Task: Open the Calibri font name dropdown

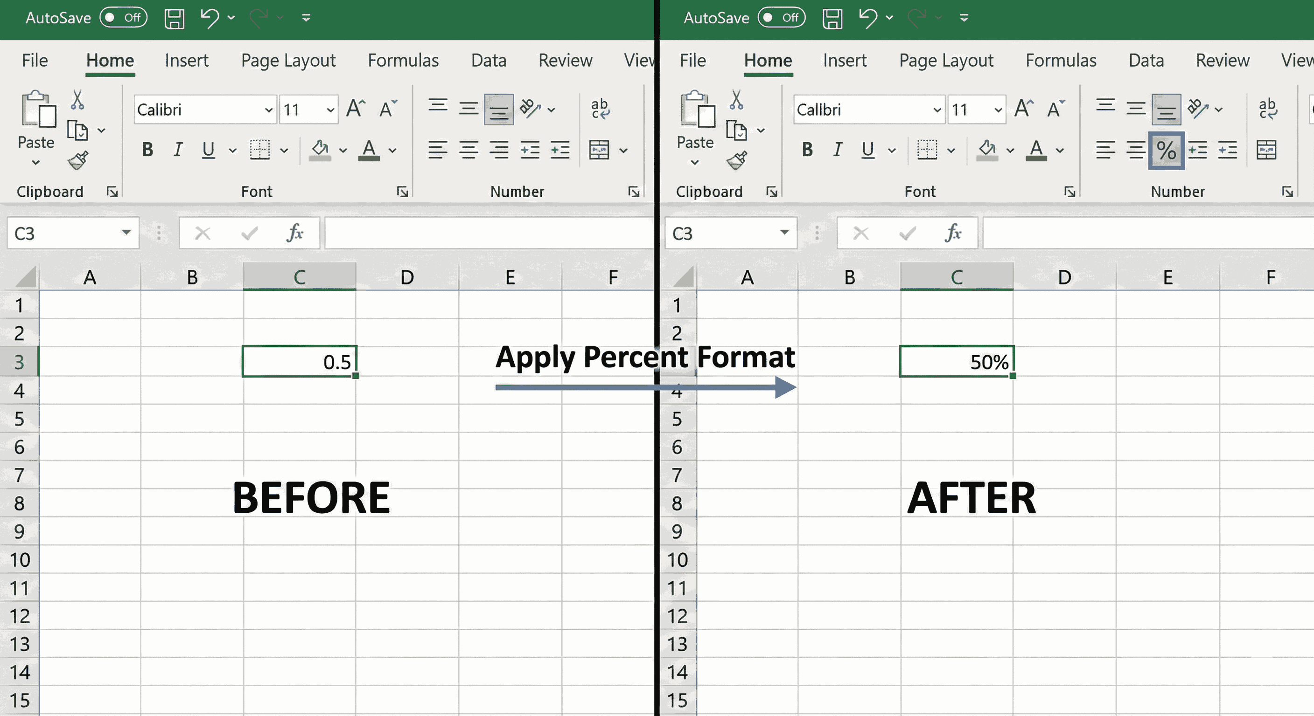Action: (x=269, y=109)
